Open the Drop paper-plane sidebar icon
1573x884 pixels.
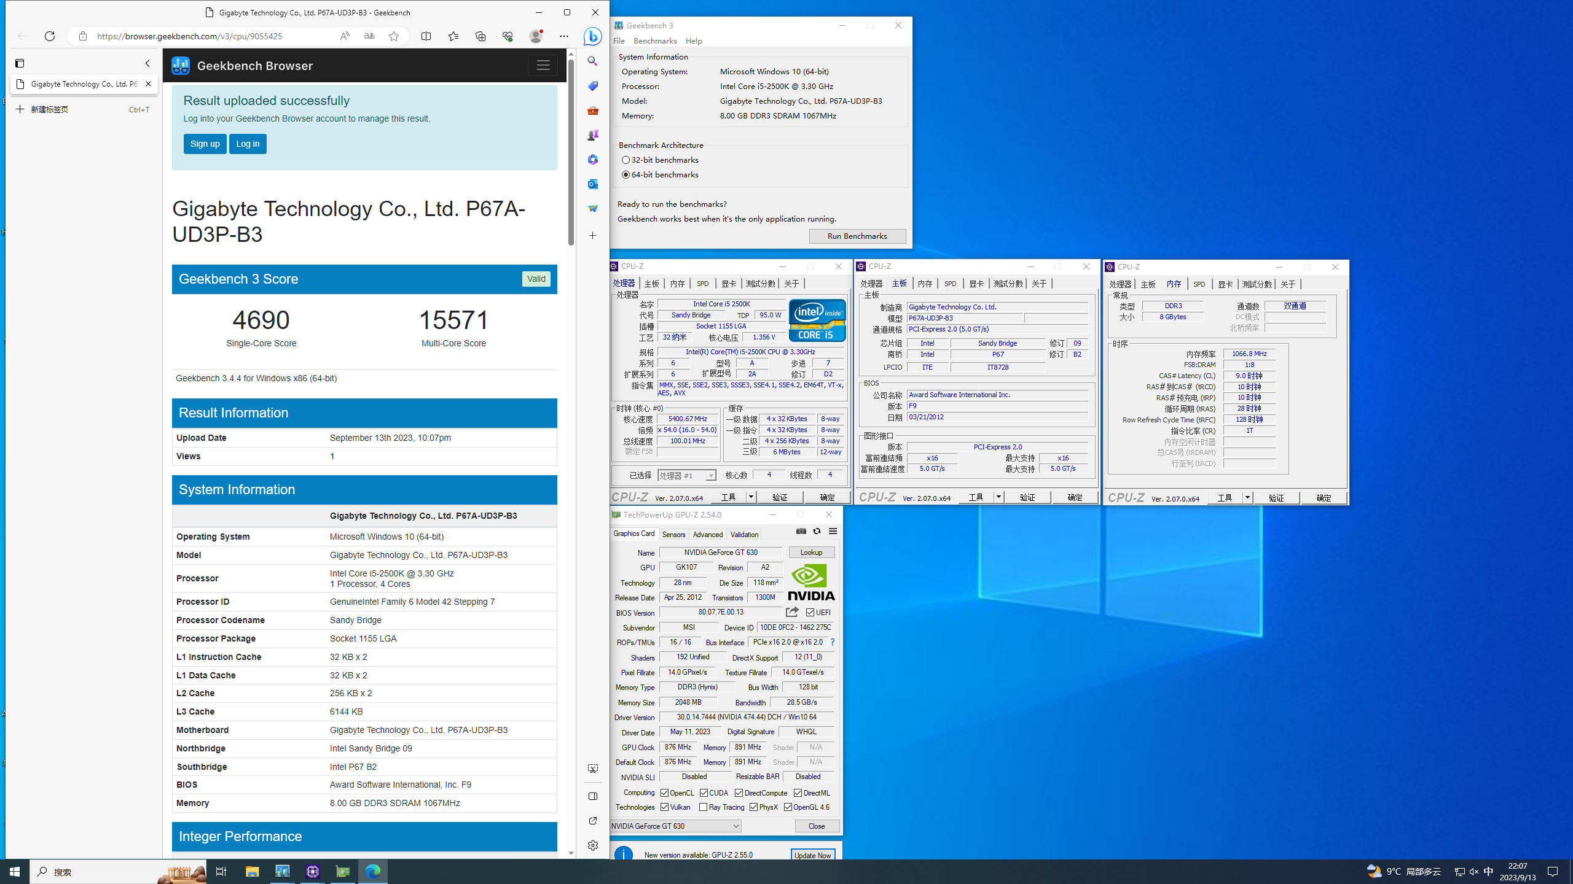coord(592,209)
